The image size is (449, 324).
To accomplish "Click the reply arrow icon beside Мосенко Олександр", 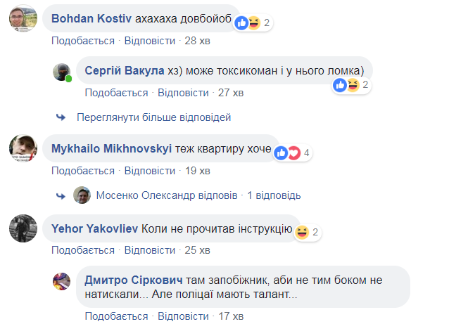I will click(x=61, y=195).
